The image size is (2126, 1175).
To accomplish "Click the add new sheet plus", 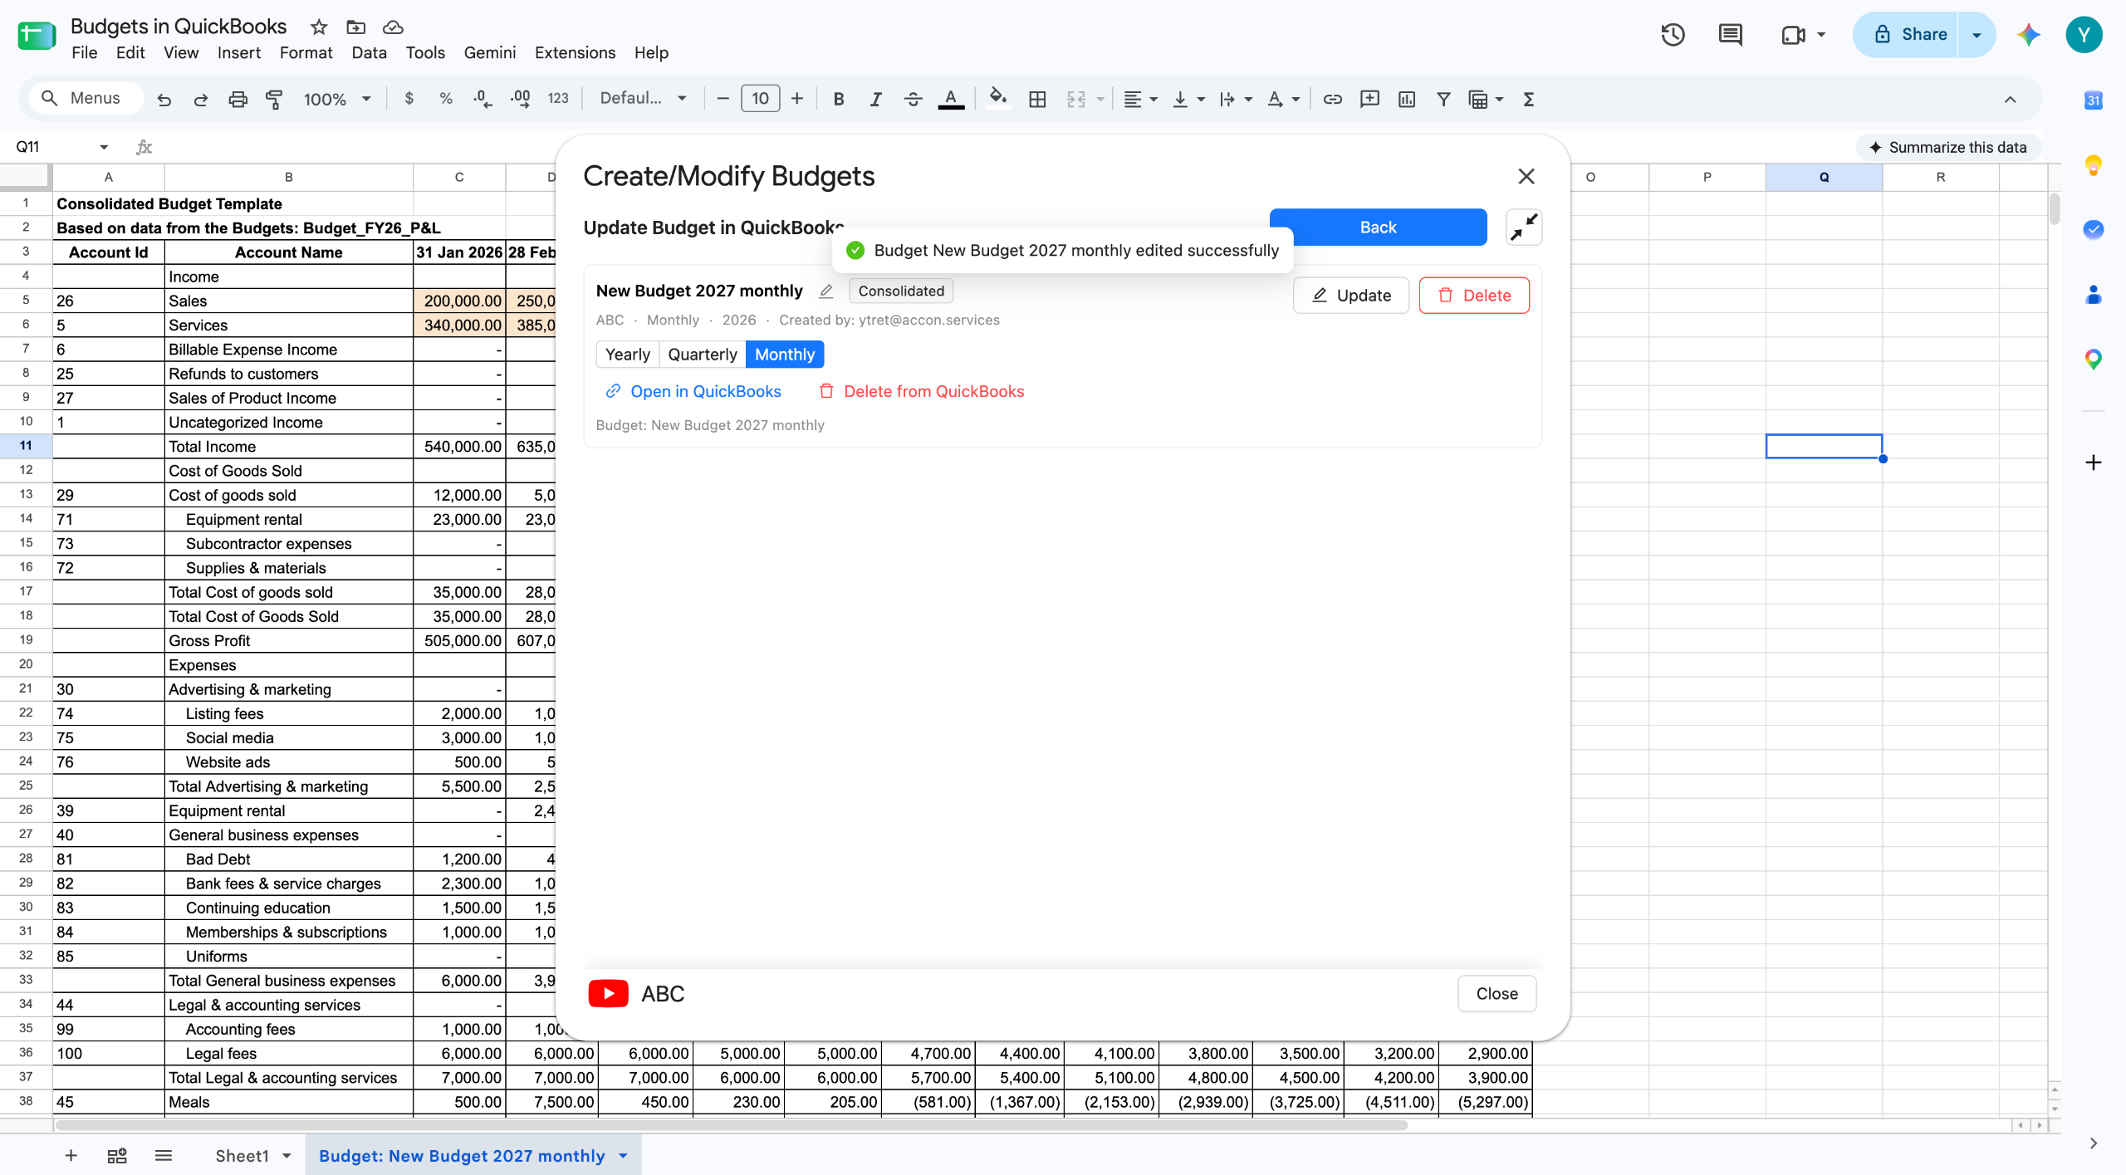I will 71,1155.
